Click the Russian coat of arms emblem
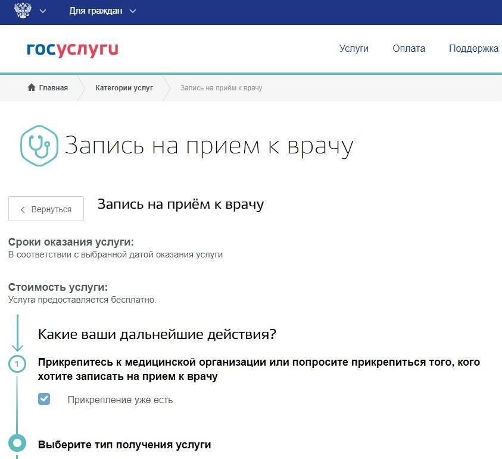502x459 pixels. pos(23,10)
